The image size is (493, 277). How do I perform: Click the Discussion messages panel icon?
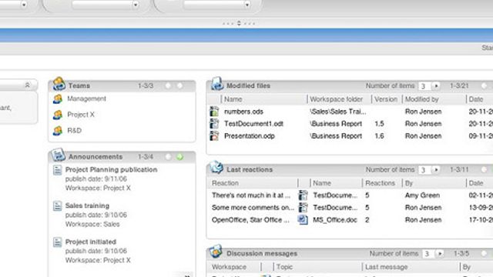216,252
